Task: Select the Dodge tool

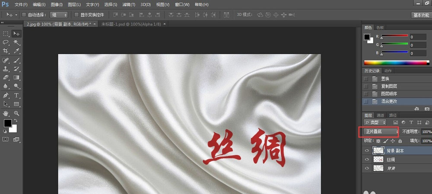Action: coord(16,86)
